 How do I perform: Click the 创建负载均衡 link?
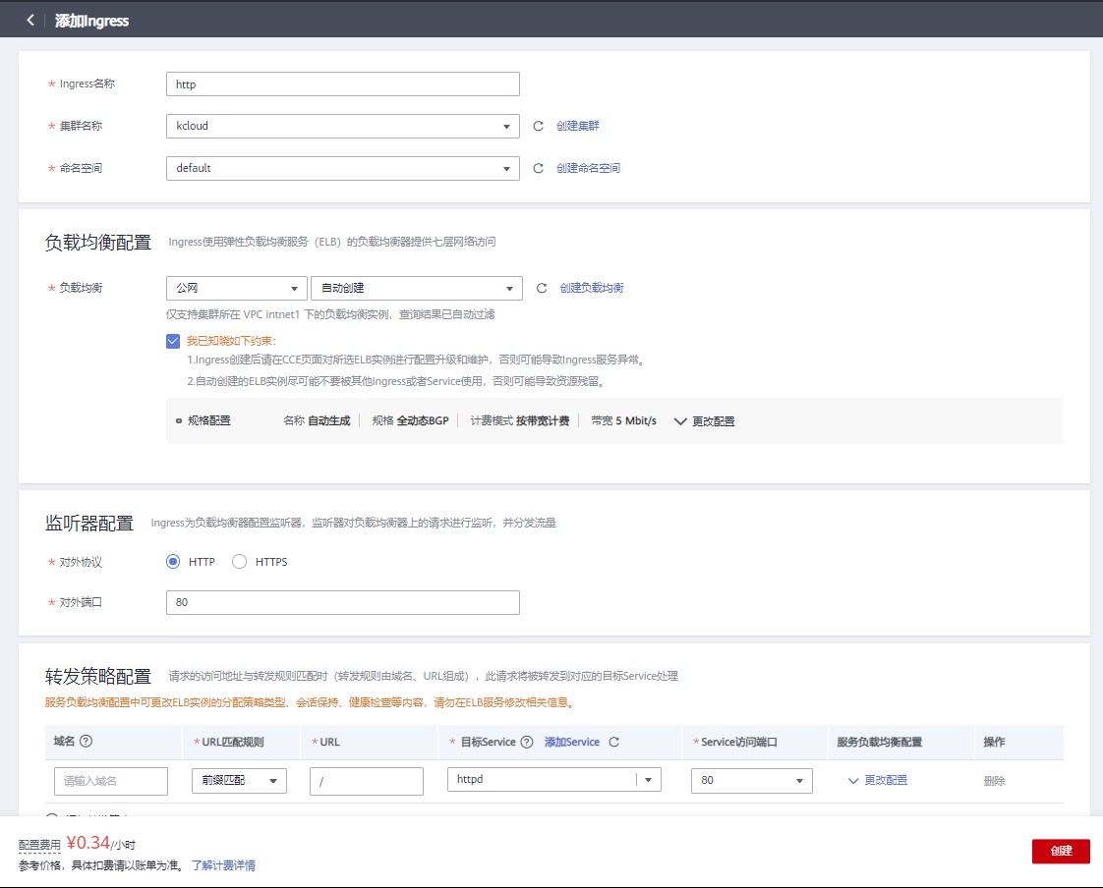pyautogui.click(x=592, y=288)
